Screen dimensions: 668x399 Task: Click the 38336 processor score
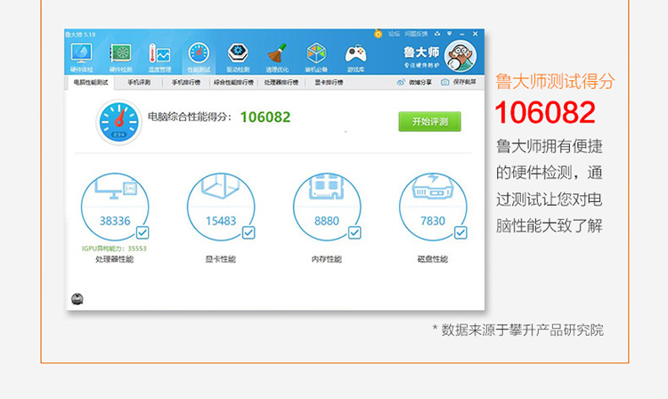(115, 221)
